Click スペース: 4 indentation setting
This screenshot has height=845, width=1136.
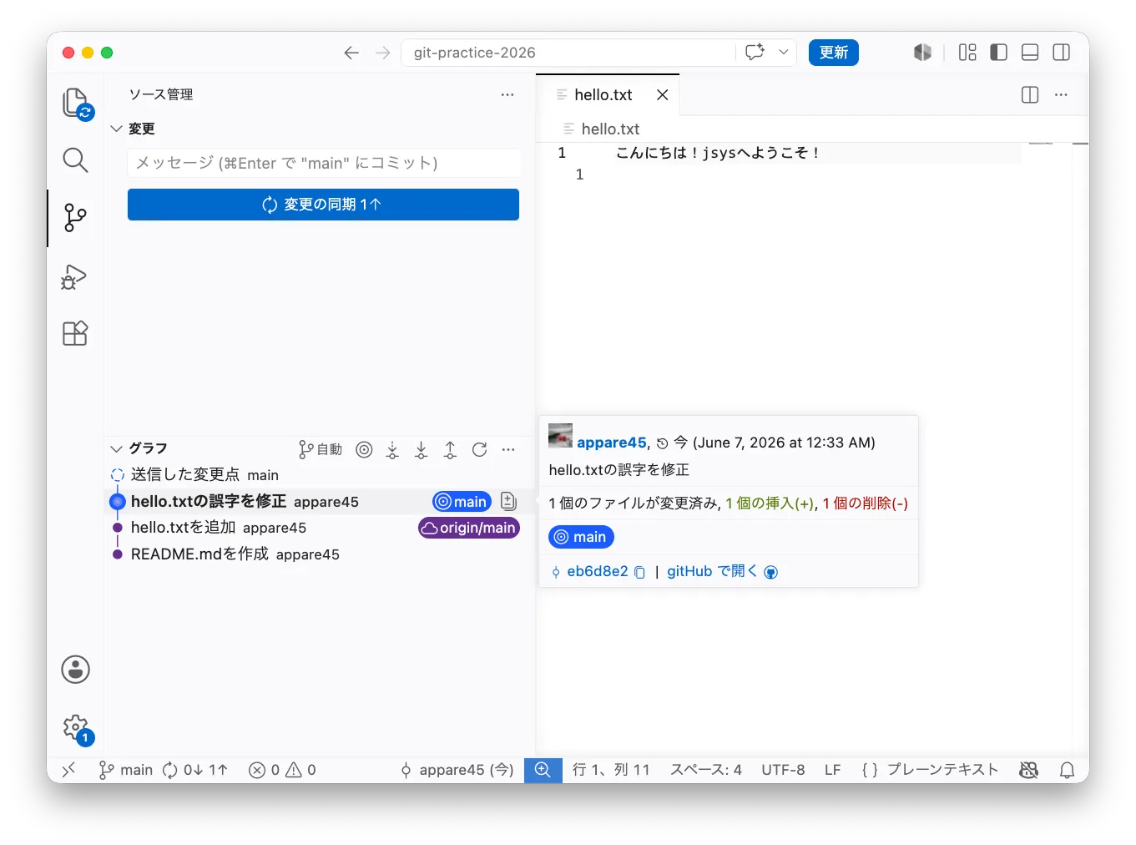click(706, 770)
